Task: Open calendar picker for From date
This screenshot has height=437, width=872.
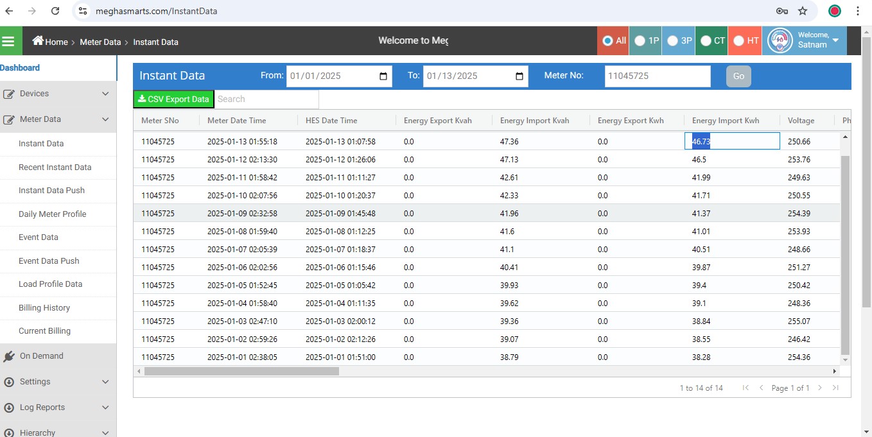Action: click(383, 76)
